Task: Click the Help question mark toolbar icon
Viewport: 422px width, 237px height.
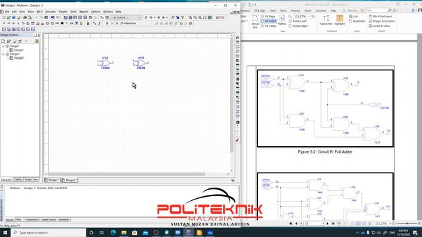Action: click(x=183, y=18)
